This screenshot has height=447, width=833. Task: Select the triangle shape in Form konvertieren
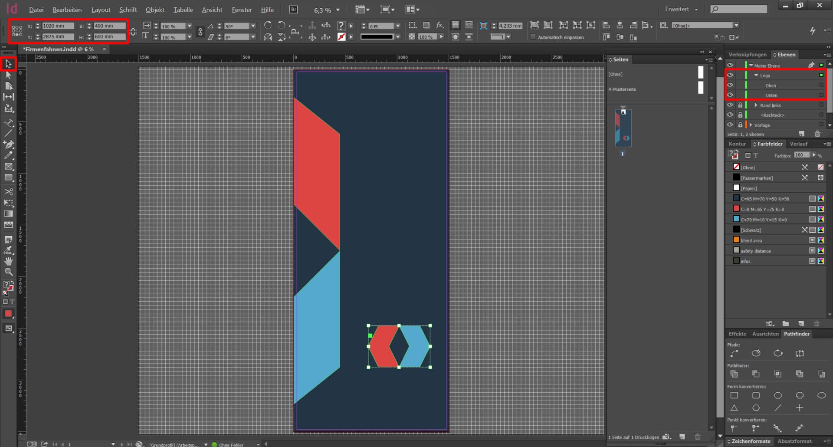point(734,408)
